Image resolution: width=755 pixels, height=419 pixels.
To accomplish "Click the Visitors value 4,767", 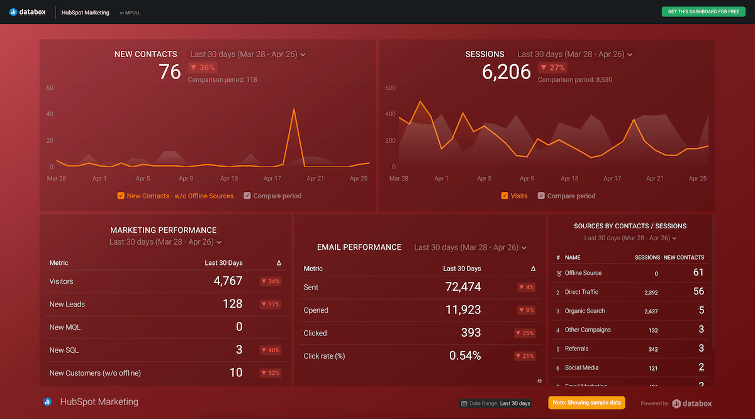I will (228, 281).
